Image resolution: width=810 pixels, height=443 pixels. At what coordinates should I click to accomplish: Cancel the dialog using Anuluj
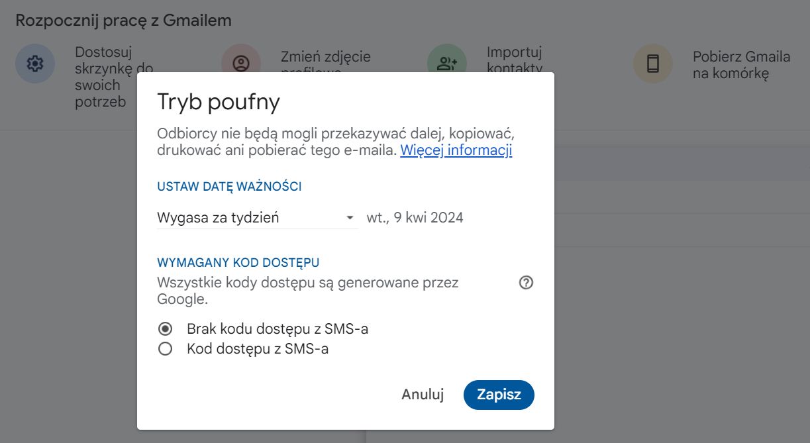click(423, 394)
